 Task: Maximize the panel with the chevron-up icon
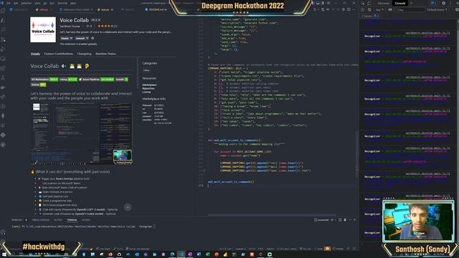pos(350,220)
